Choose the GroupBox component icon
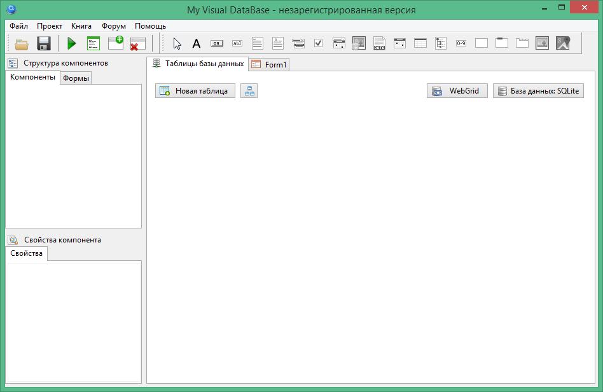This screenshot has width=603, height=392. click(x=502, y=43)
